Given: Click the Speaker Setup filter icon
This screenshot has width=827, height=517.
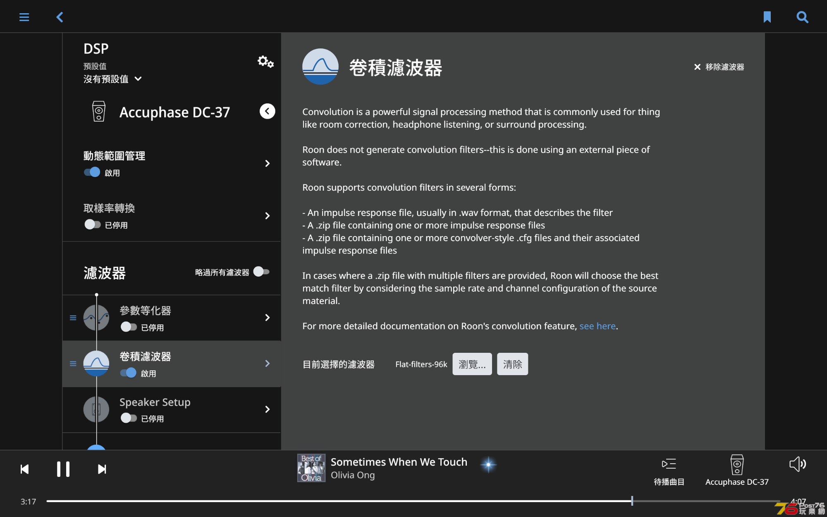Looking at the screenshot, I should 96,409.
